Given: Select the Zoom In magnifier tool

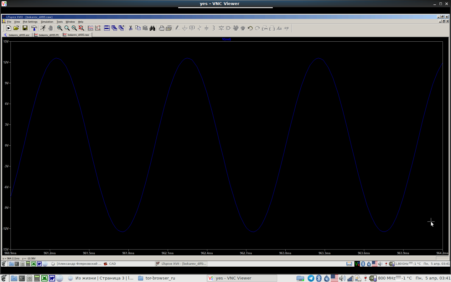Looking at the screenshot, I should pos(60,28).
